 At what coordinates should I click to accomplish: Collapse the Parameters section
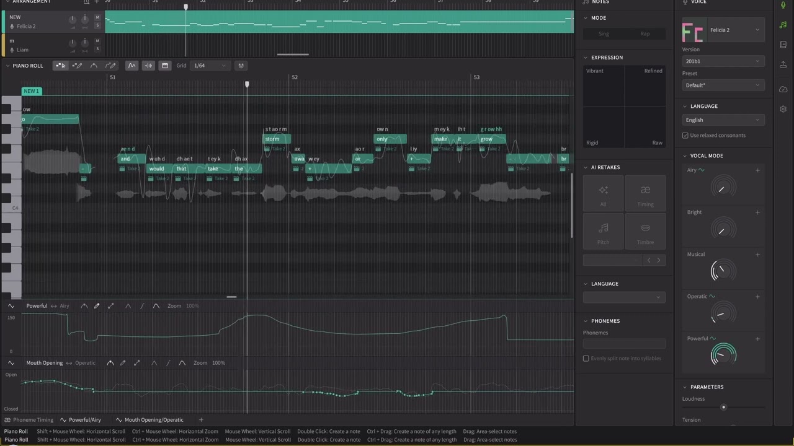pyautogui.click(x=685, y=387)
